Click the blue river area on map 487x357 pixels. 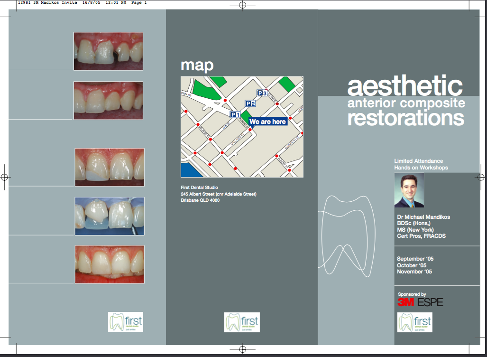click(x=188, y=169)
